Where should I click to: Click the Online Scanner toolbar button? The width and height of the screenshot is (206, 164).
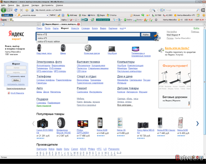pos(103,20)
